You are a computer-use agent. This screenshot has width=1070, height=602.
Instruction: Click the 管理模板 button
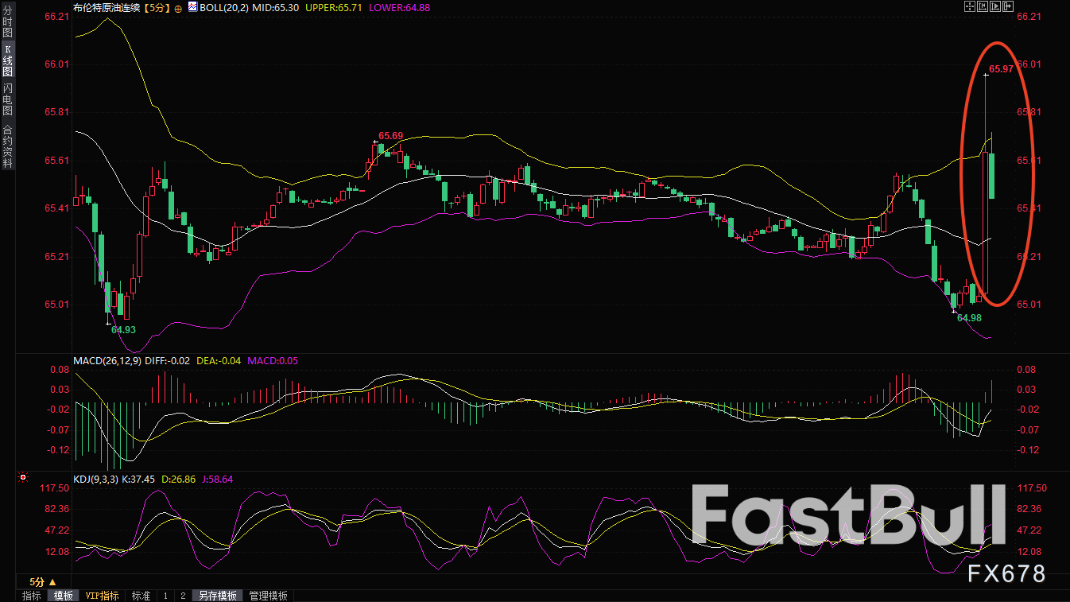pos(269,596)
